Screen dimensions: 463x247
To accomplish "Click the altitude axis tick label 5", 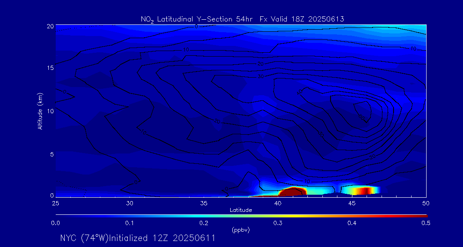I will [52, 154].
